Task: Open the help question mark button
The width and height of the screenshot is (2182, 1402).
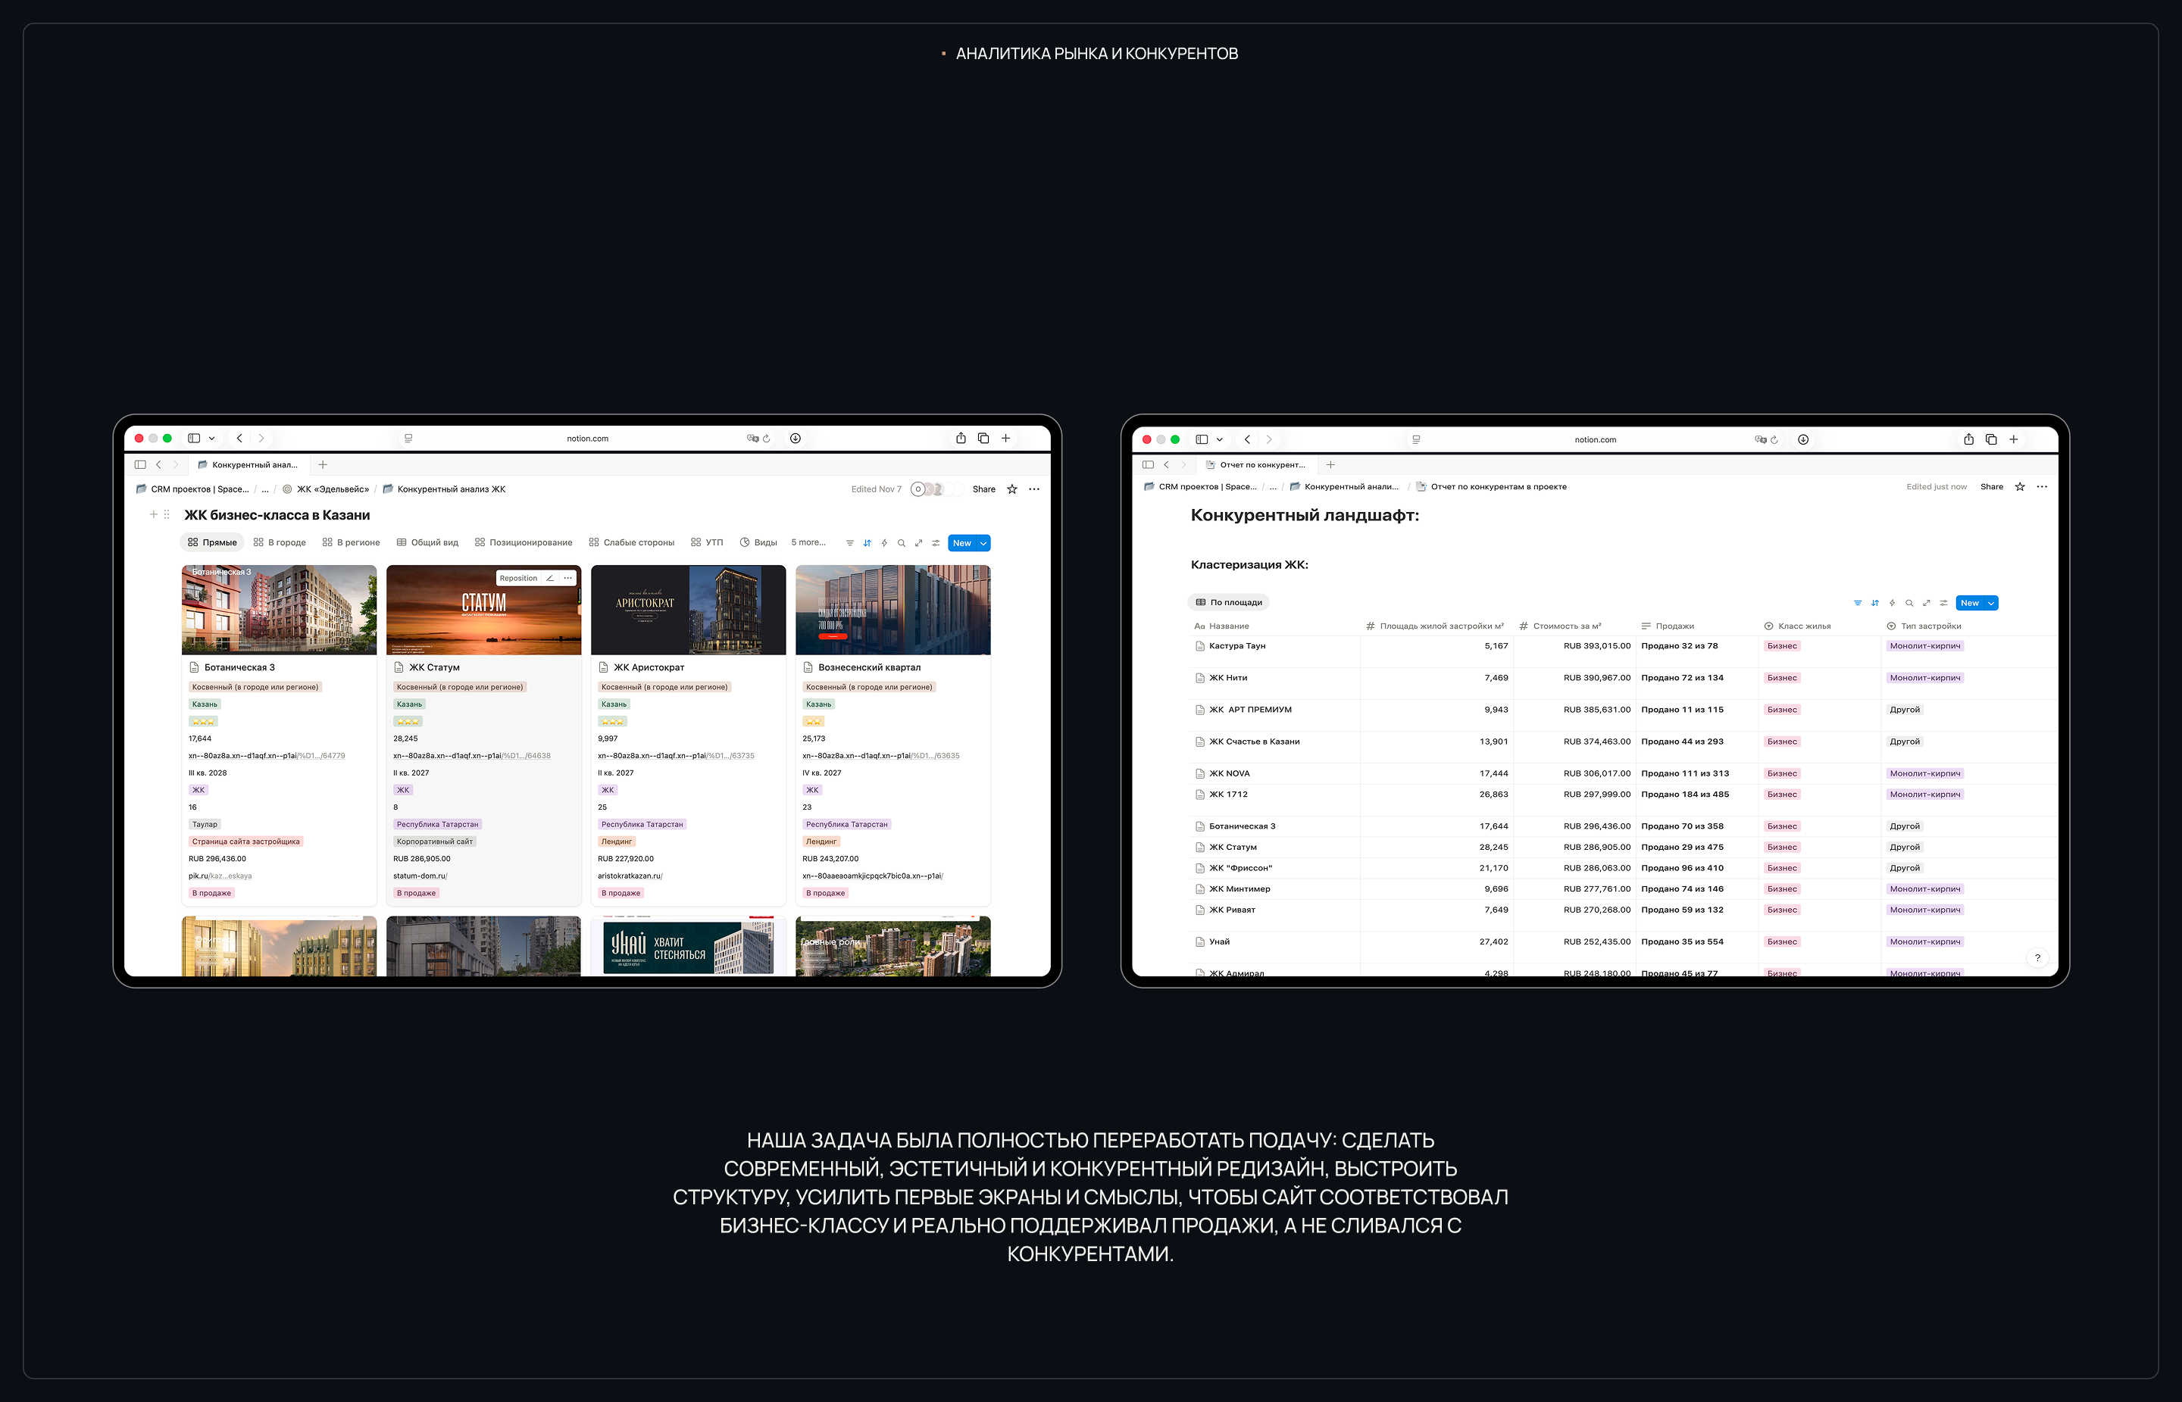Action: 2037,957
